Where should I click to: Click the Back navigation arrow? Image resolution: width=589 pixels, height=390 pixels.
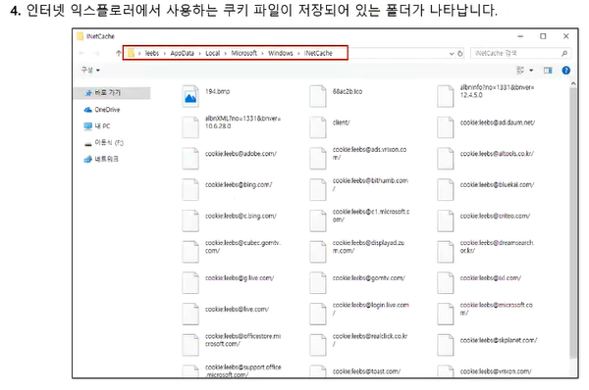pyautogui.click(x=81, y=53)
